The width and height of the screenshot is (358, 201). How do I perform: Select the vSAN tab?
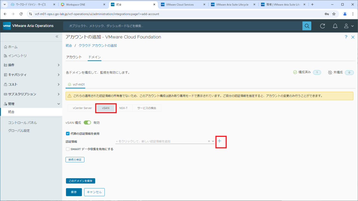pyautogui.click(x=106, y=108)
